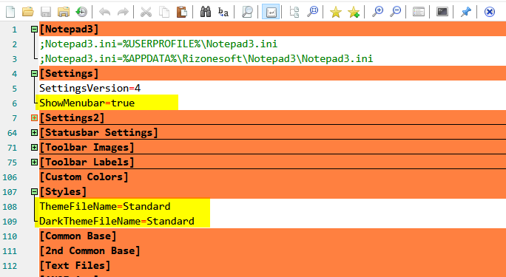Click line number 112 in margin
The width and height of the screenshot is (506, 277).
point(10,266)
